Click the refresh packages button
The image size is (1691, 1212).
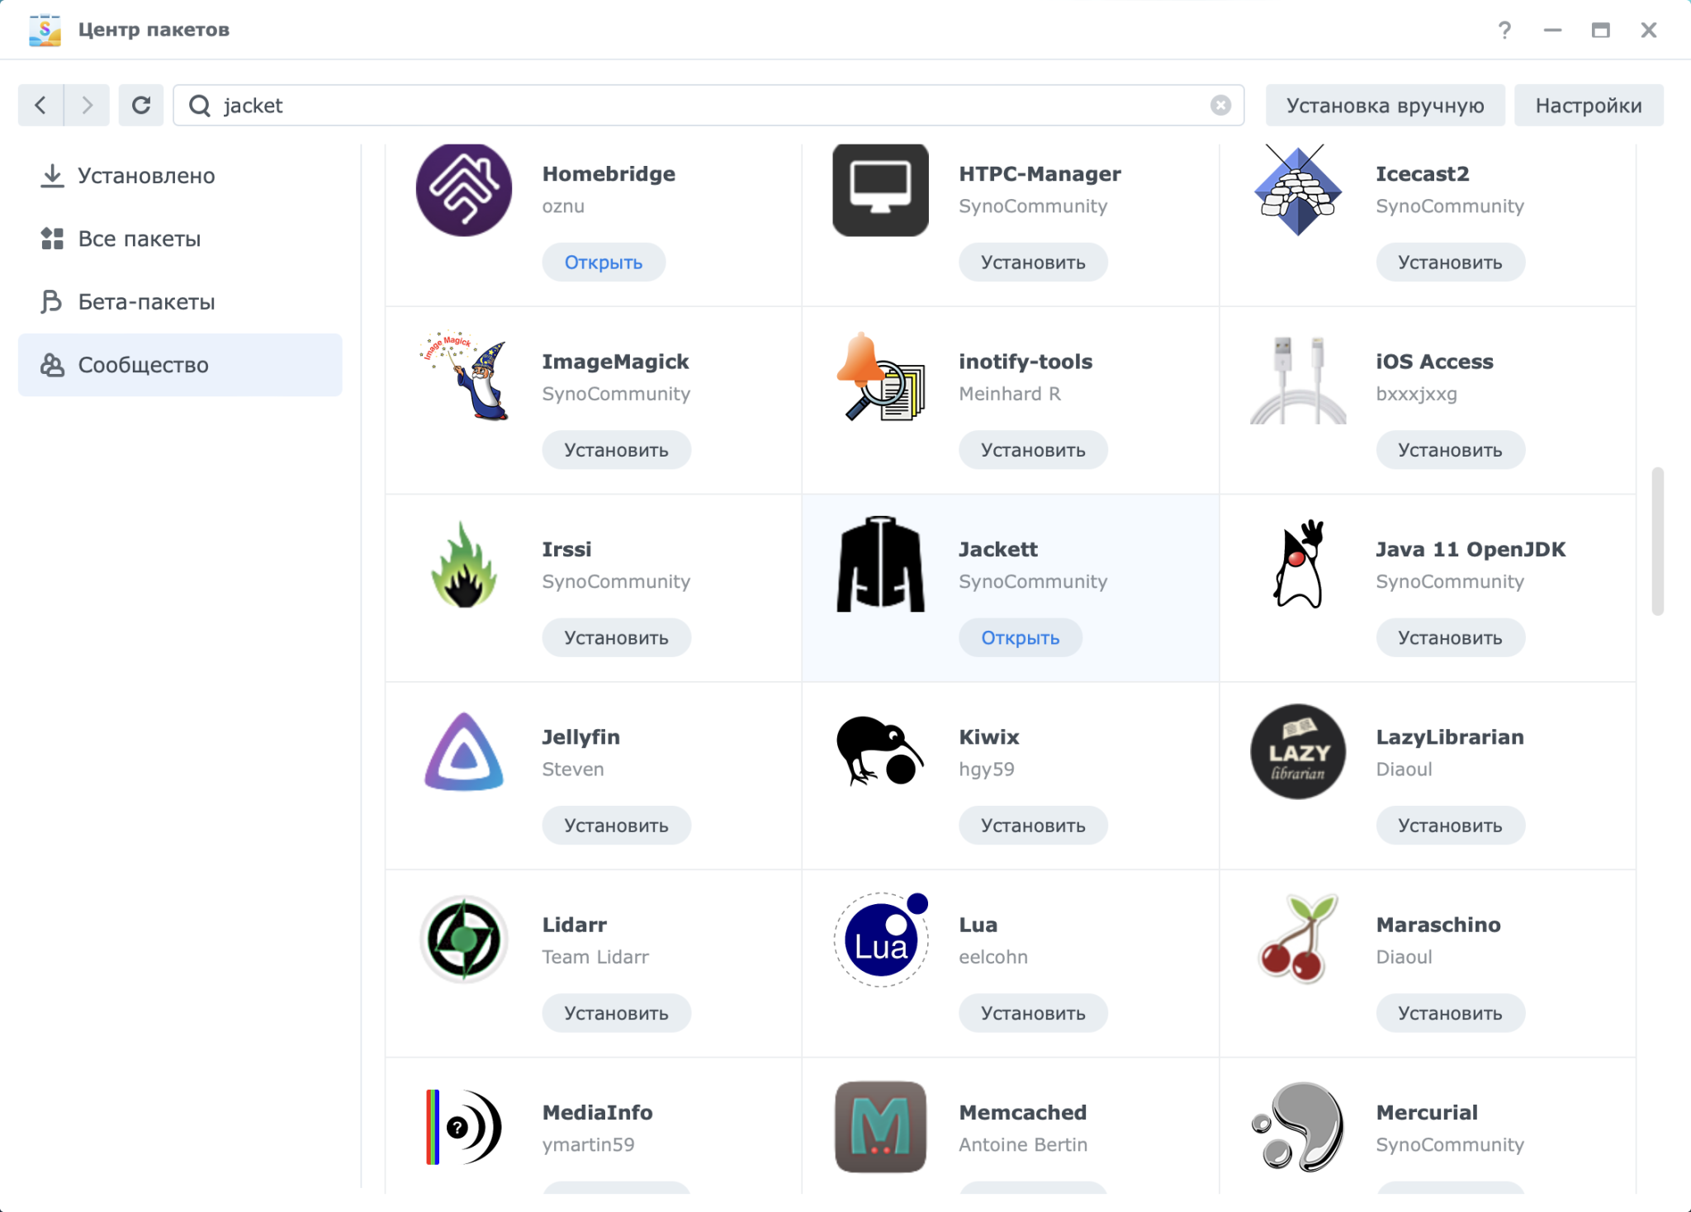click(140, 105)
